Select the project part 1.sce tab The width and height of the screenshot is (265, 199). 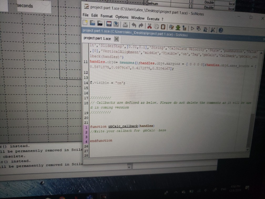(98, 38)
